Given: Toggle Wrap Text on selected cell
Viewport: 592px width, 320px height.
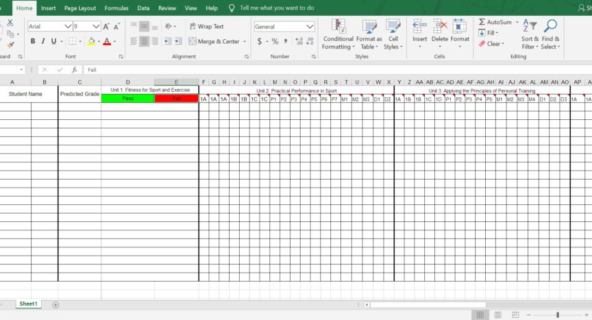Looking at the screenshot, I should click(x=206, y=27).
